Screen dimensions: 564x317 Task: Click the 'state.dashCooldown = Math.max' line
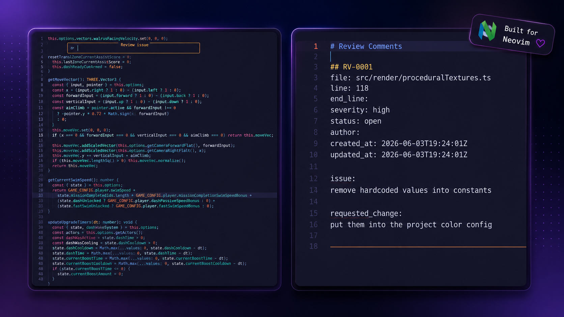[130, 248]
